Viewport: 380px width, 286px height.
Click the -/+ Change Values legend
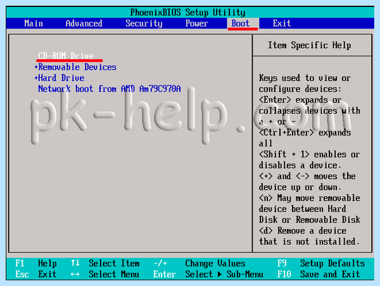(199, 263)
